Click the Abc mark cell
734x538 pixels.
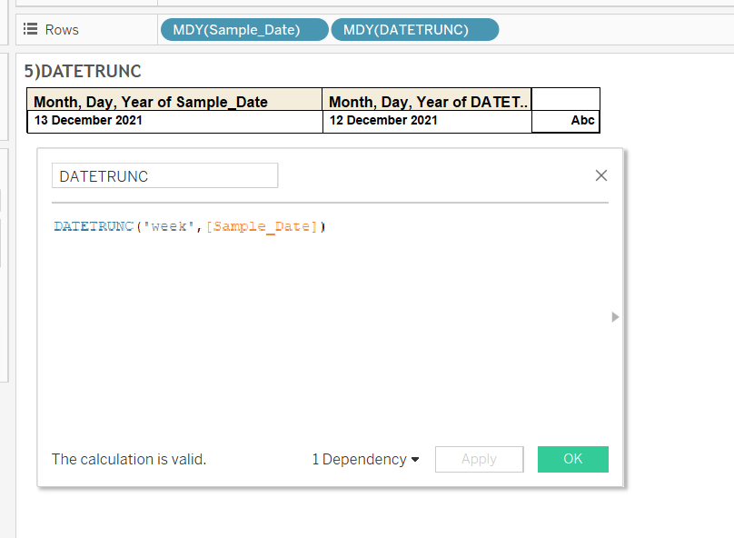(565, 121)
